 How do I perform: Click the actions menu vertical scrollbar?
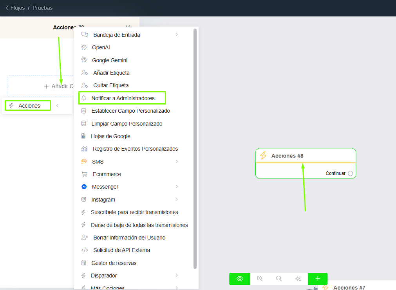[x=195, y=149]
